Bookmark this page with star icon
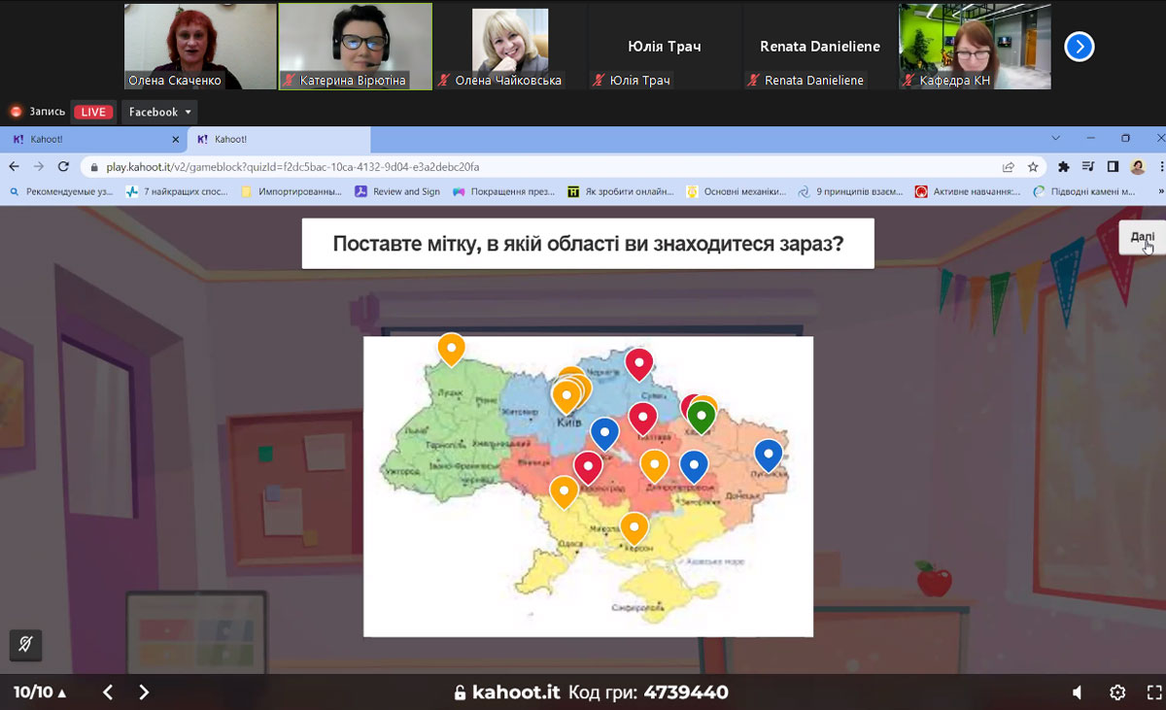 point(1033,167)
